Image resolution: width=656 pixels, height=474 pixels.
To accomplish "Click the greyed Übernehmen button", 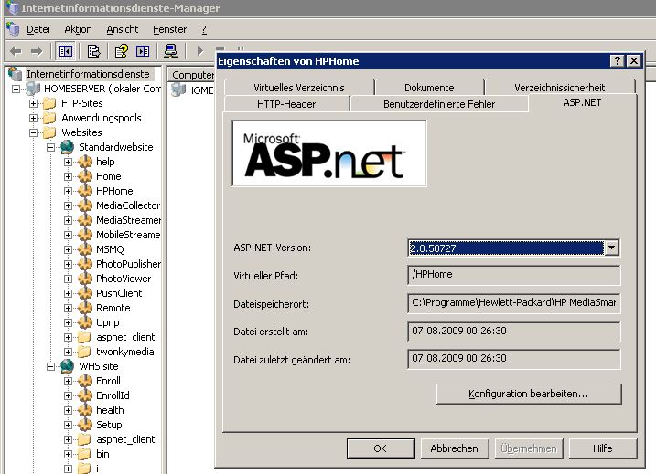I will tap(529, 448).
